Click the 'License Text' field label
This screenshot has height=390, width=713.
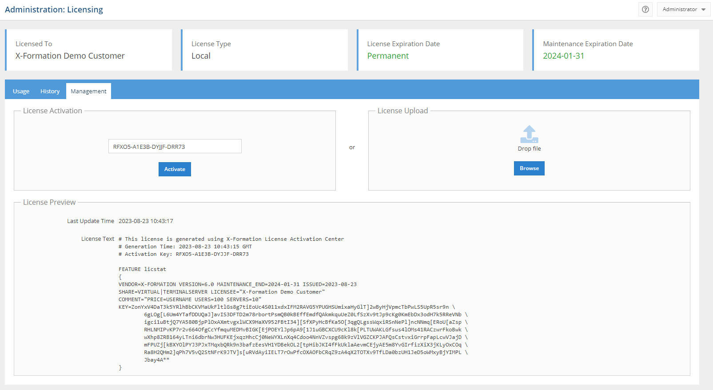pos(98,239)
